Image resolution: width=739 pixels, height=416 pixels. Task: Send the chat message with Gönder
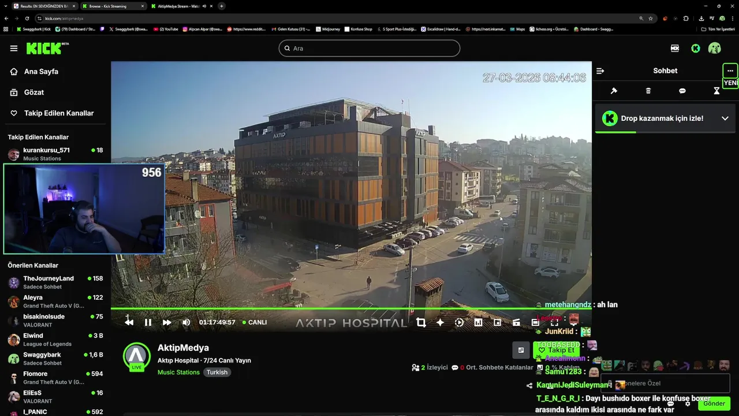pyautogui.click(x=714, y=403)
